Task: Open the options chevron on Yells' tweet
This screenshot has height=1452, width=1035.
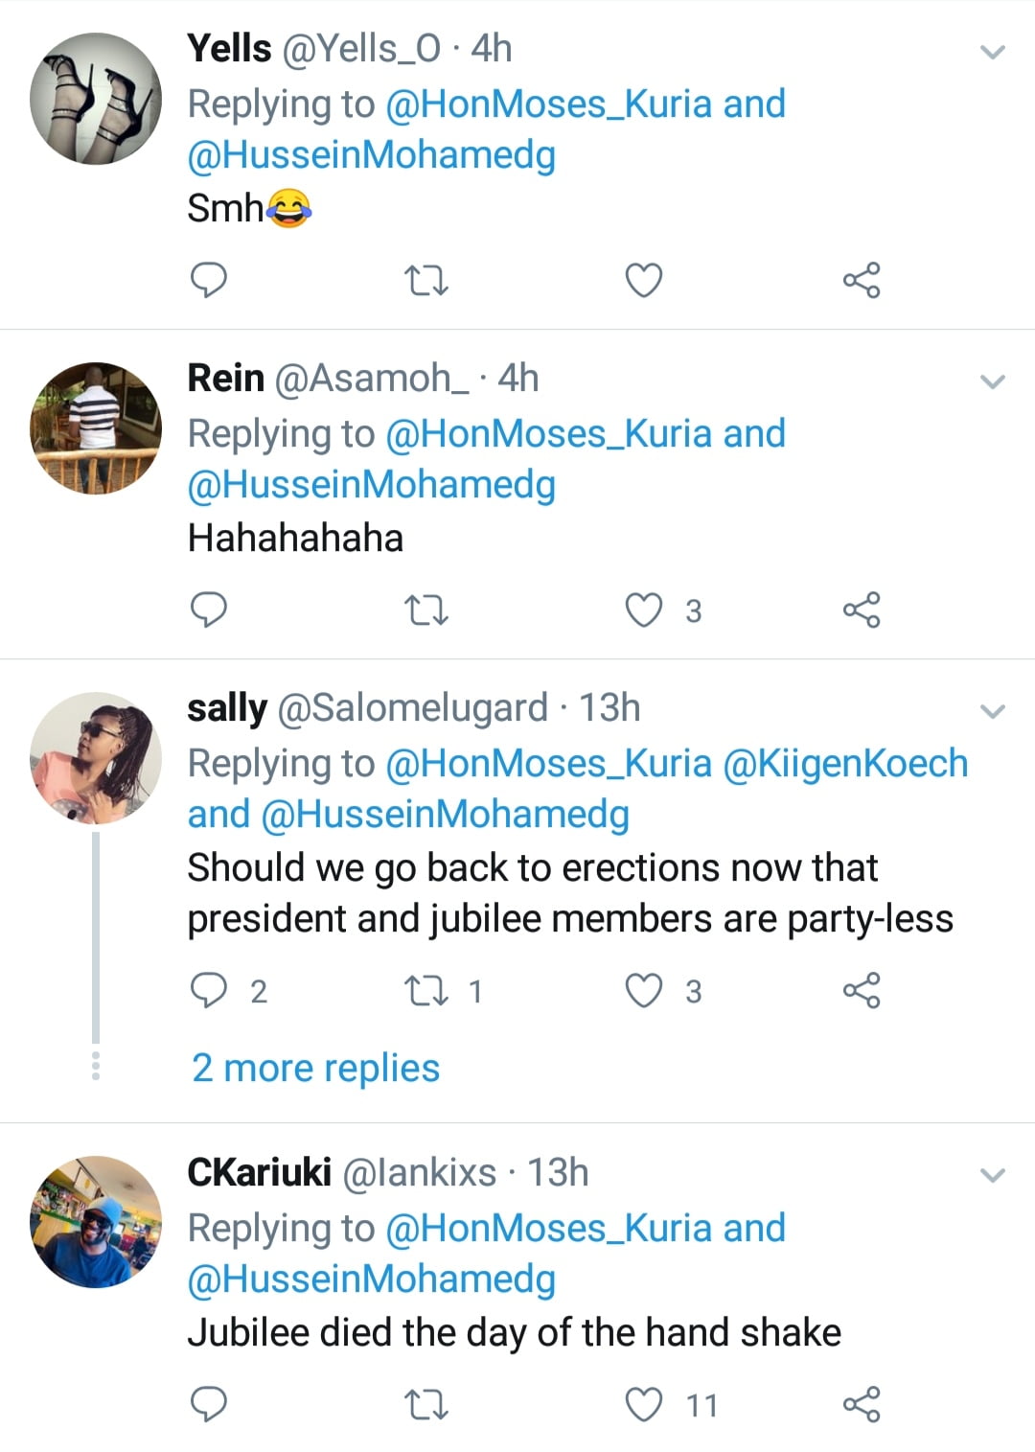Action: 994,52
